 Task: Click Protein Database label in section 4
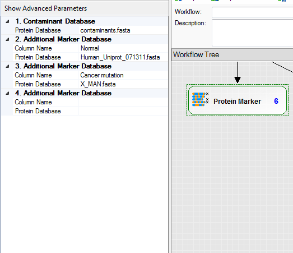[38, 111]
